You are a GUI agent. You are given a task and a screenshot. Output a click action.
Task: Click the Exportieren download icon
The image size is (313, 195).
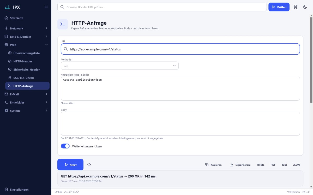232,165
